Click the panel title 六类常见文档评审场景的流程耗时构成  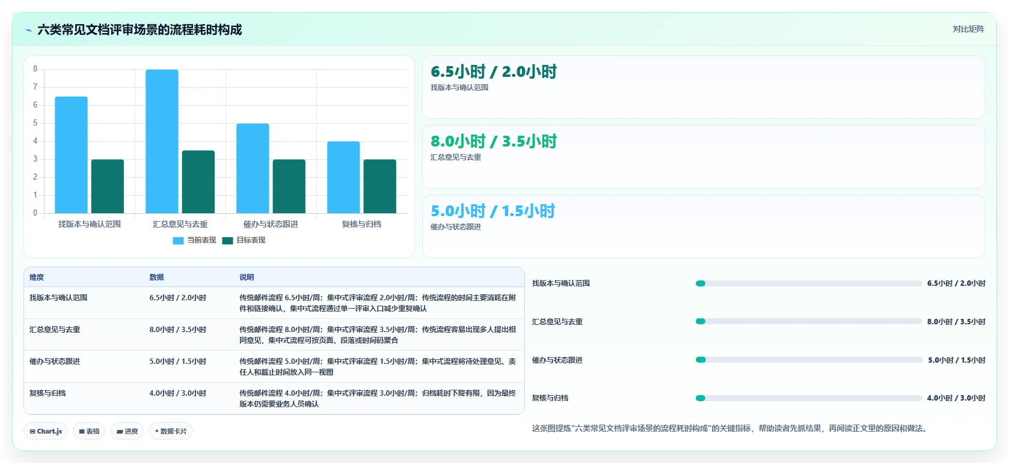pyautogui.click(x=140, y=30)
